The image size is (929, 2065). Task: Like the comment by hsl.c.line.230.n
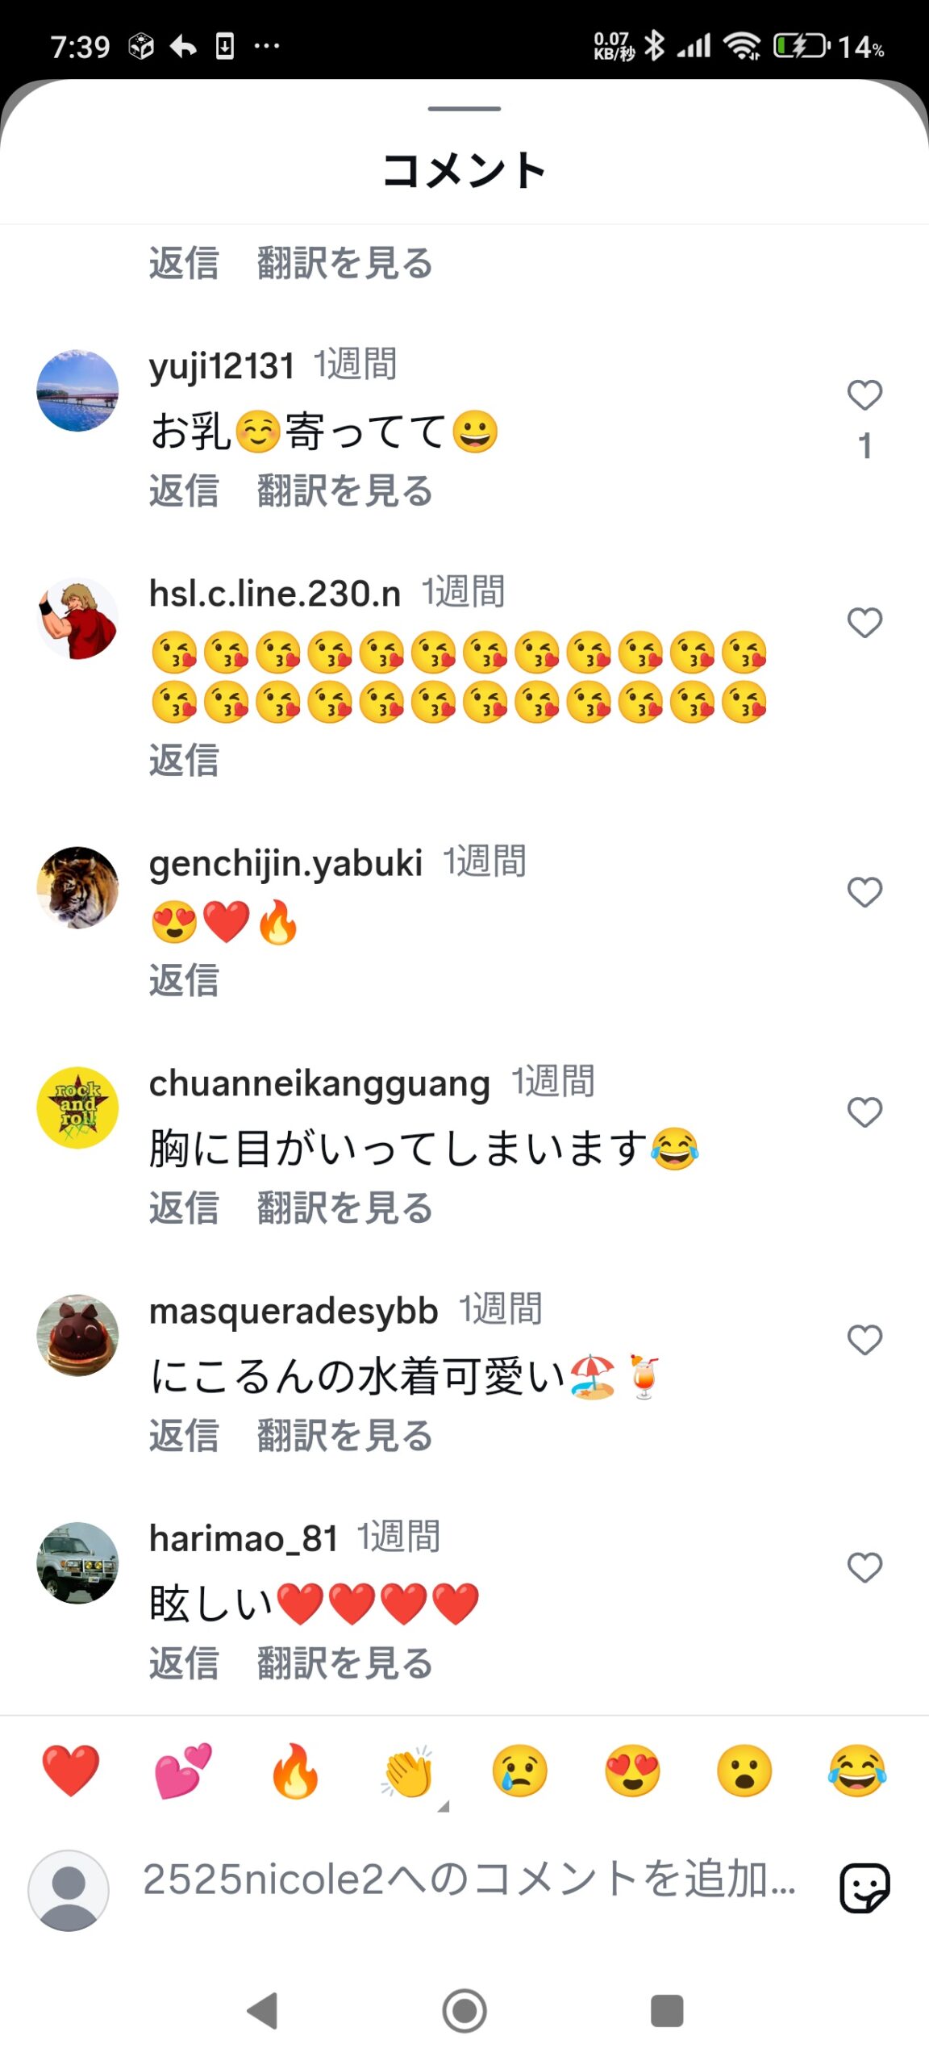(864, 623)
